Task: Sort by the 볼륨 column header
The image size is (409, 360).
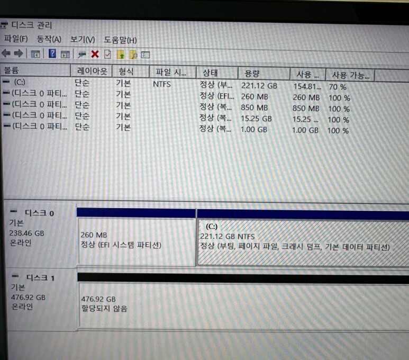Action: [x=35, y=70]
